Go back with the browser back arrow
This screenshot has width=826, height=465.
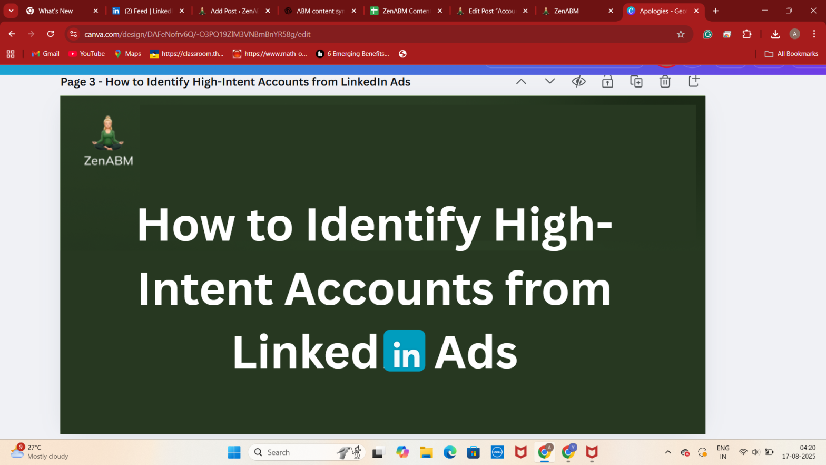(x=12, y=34)
